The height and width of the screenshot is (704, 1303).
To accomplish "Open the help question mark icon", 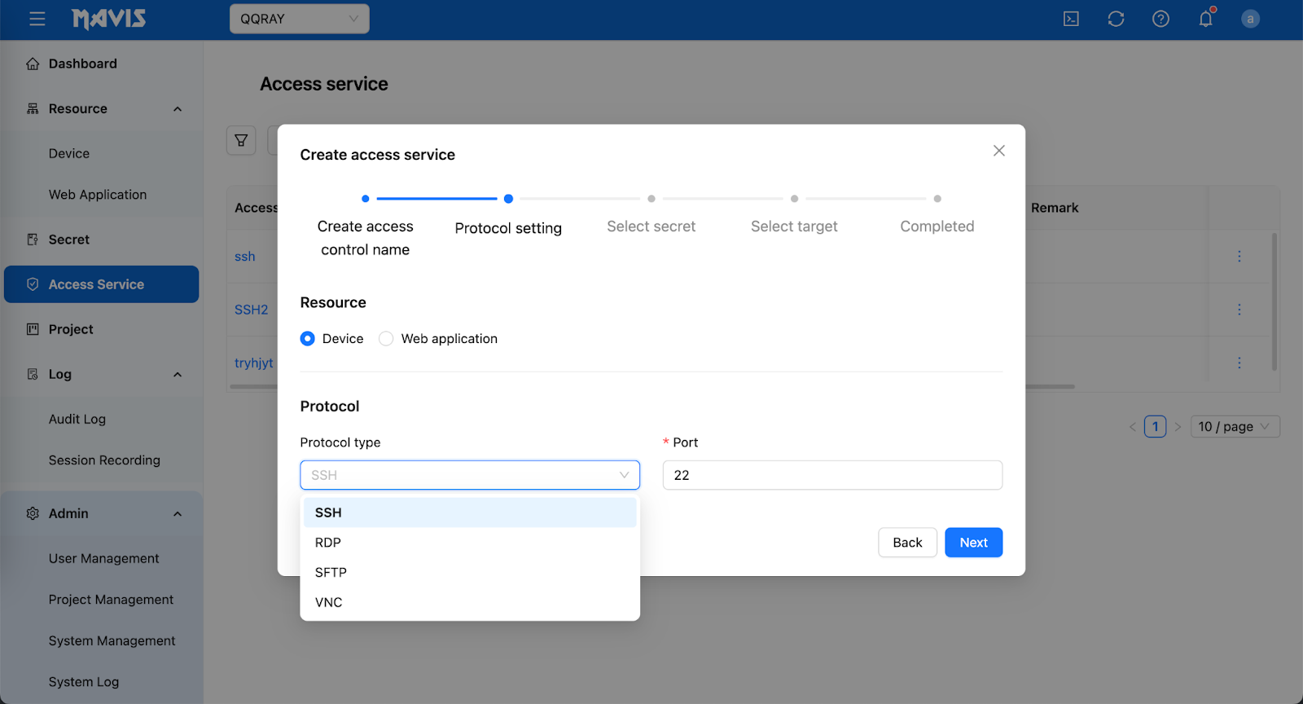I will click(1160, 19).
